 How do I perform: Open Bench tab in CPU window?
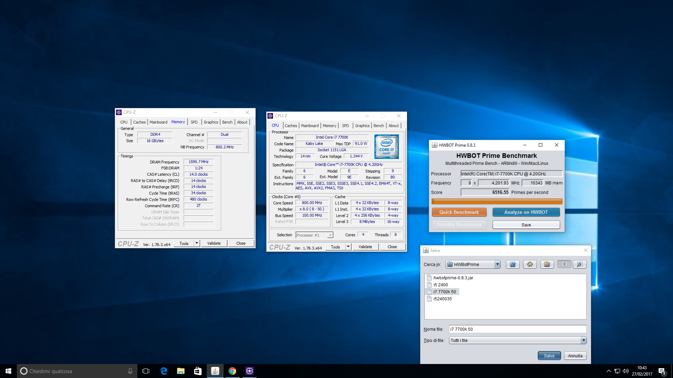379,126
